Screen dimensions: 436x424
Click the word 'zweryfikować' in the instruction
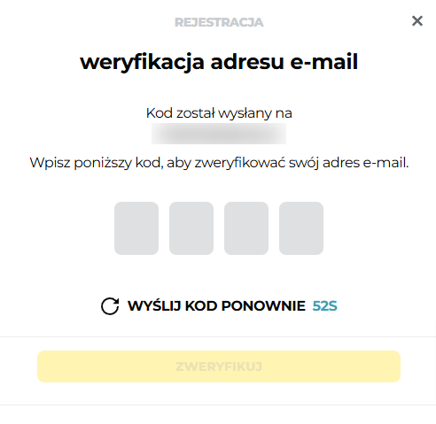pyautogui.click(x=240, y=163)
